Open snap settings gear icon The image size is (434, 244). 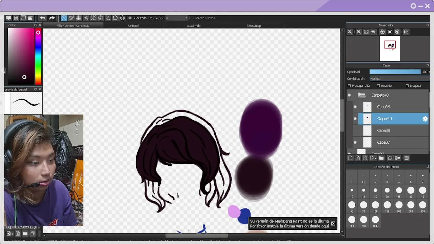(x=123, y=18)
